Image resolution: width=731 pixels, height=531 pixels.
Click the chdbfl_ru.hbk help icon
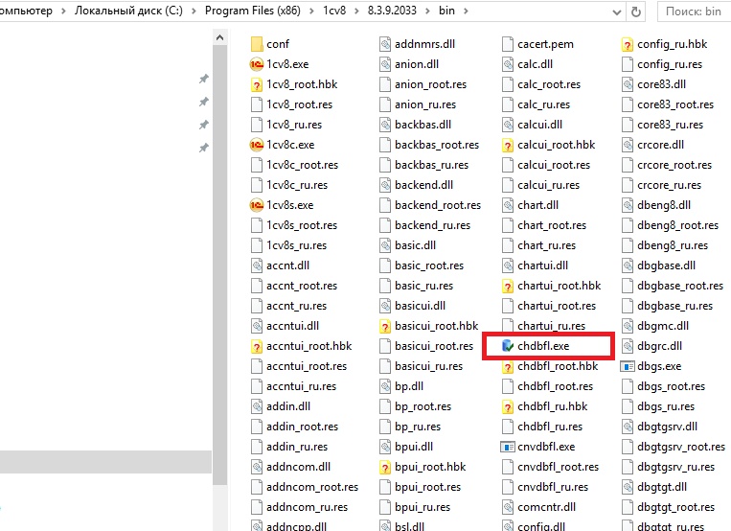pos(508,407)
